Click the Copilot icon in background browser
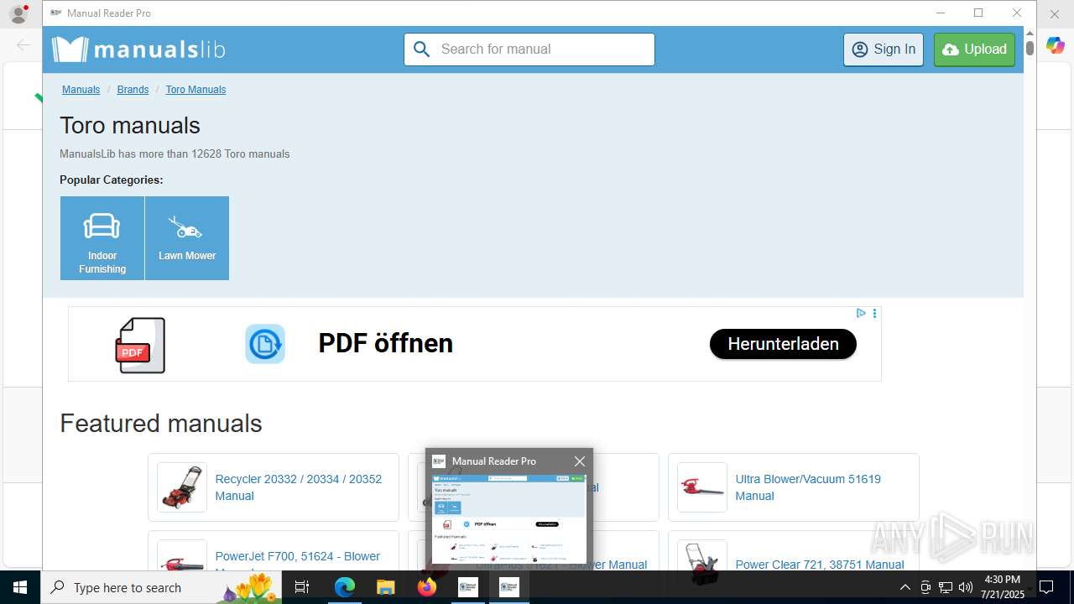This screenshot has height=604, width=1074. point(1056,45)
